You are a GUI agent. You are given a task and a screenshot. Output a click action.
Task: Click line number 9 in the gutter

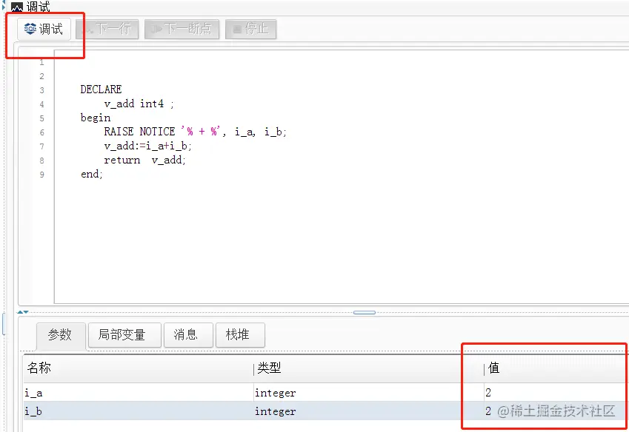tap(41, 175)
